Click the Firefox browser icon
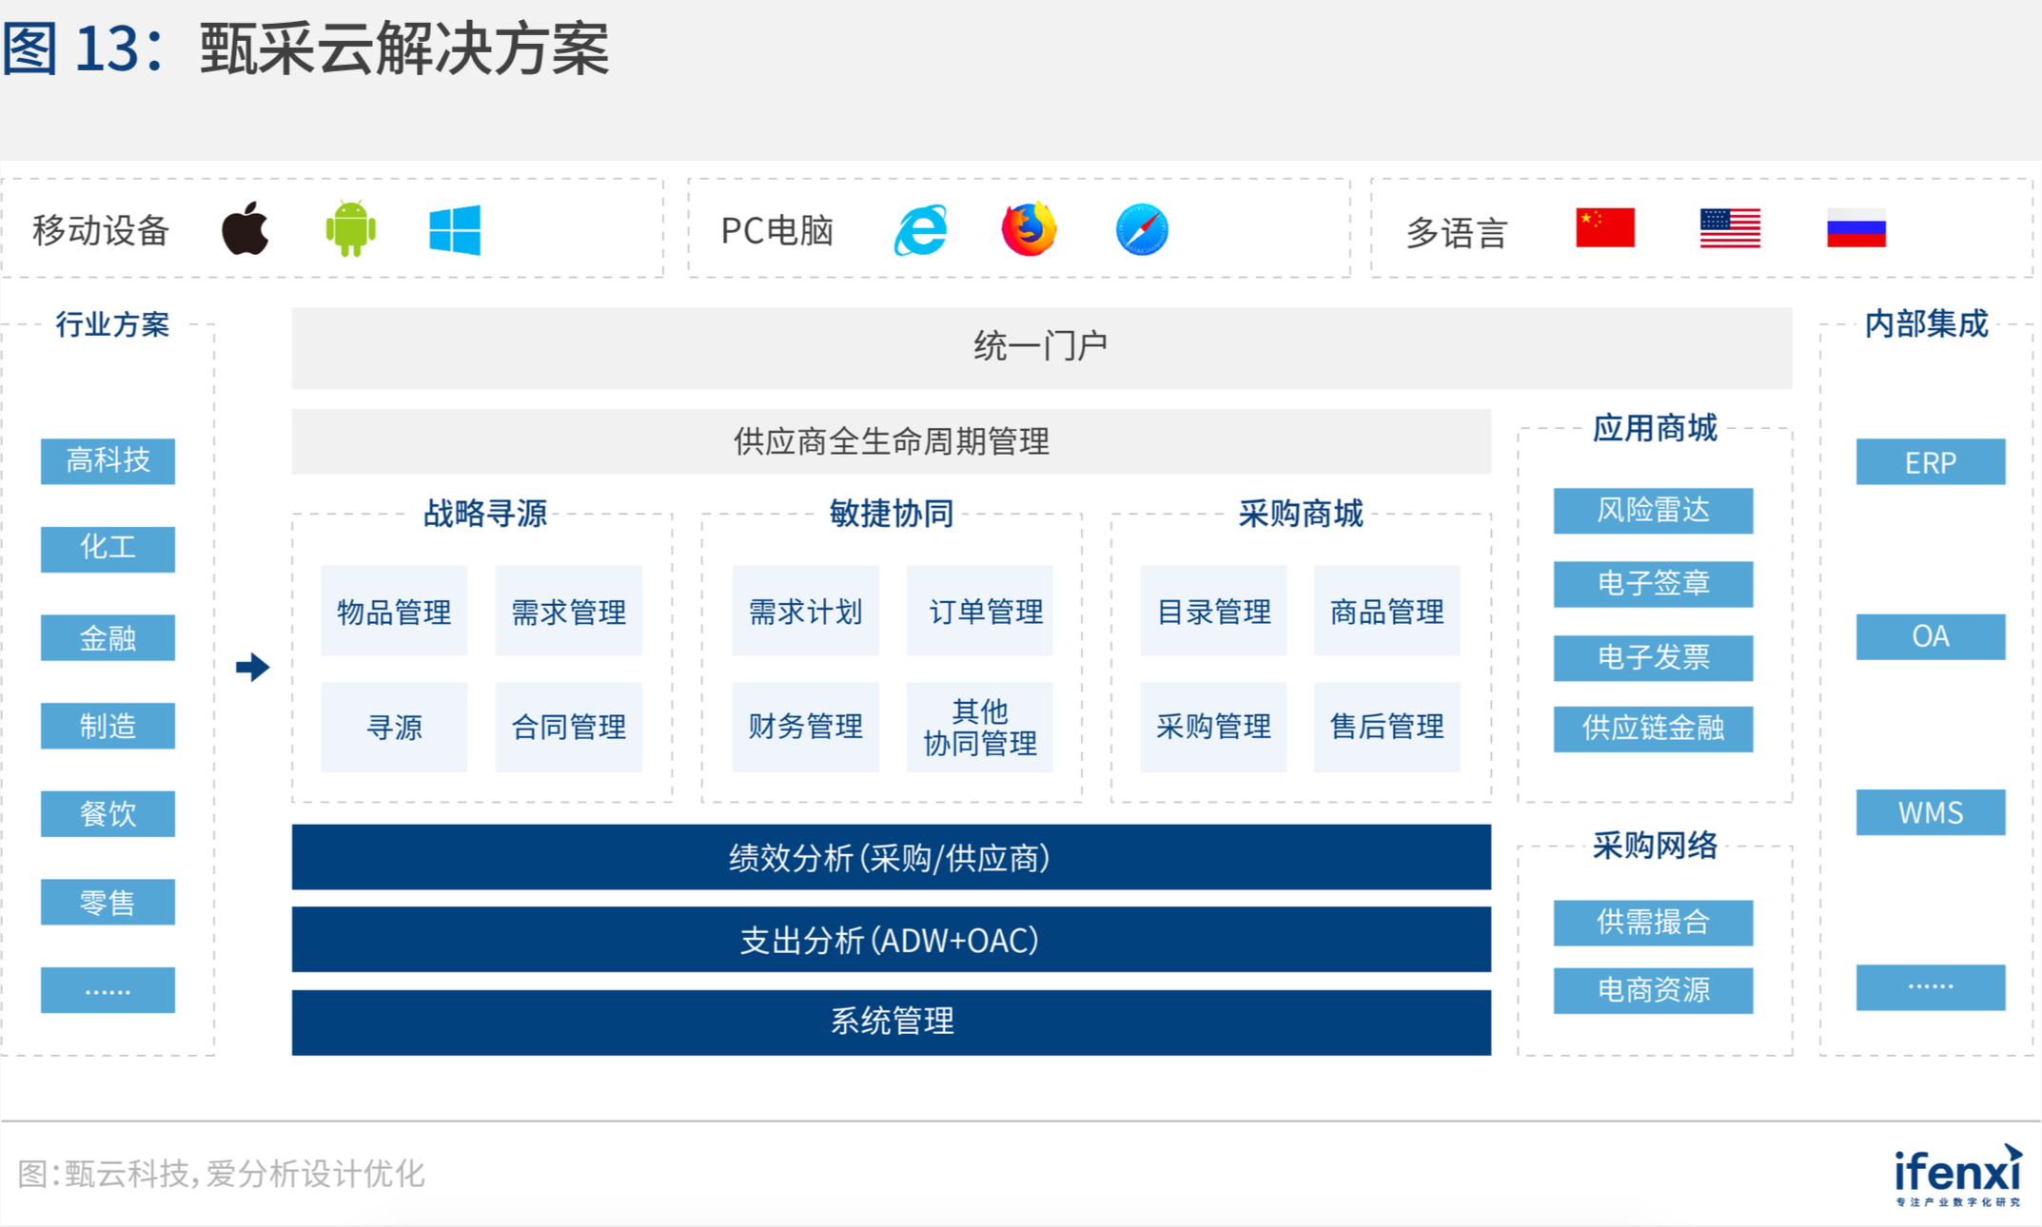The image size is (2042, 1227). [x=1030, y=229]
